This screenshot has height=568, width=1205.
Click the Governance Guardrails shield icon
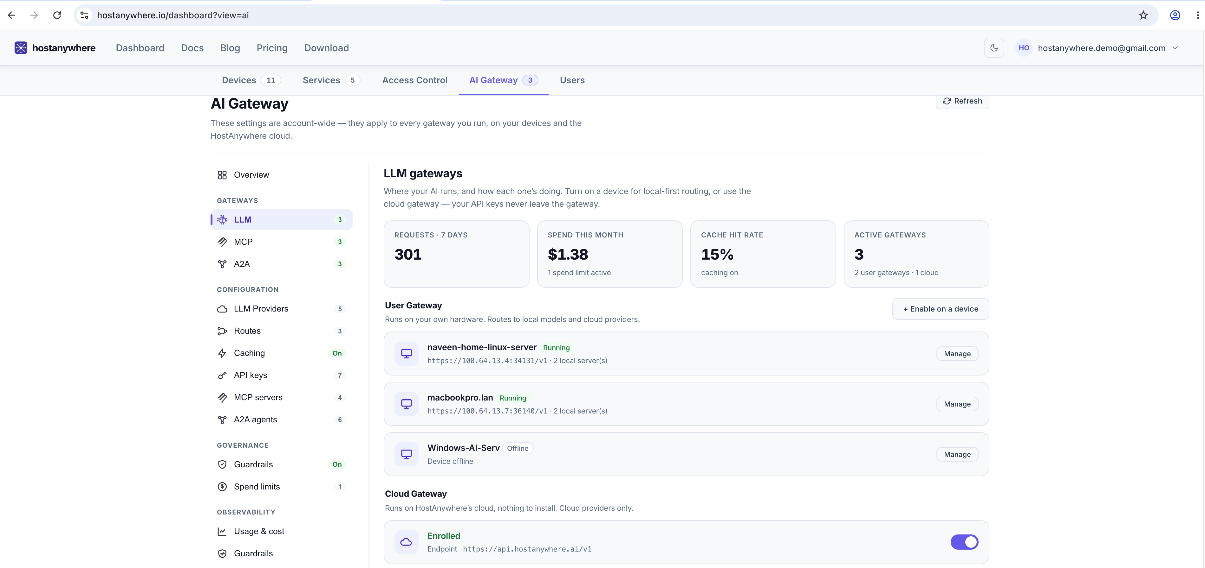coord(222,464)
